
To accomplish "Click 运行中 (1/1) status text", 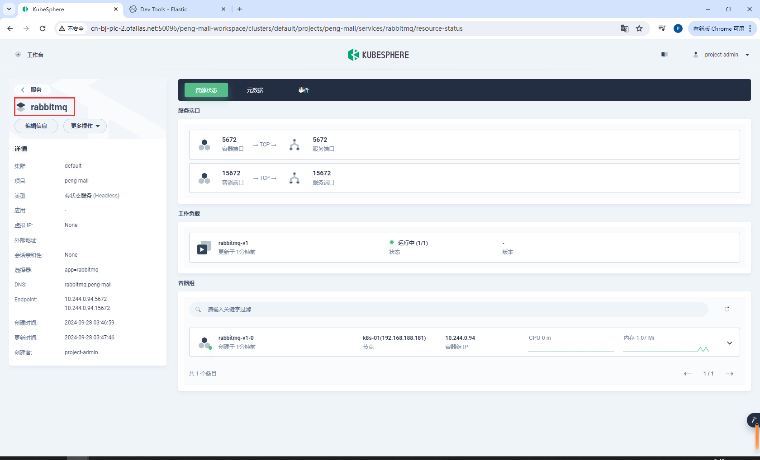I will (413, 243).
